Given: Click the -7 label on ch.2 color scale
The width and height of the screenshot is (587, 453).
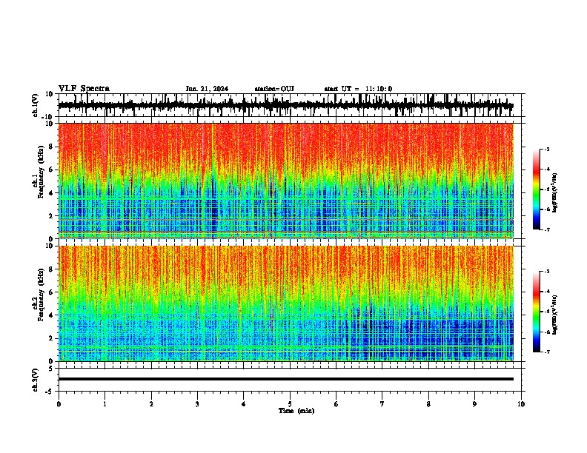Looking at the screenshot, I should pos(546,352).
